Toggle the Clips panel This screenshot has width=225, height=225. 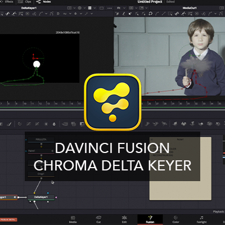pos(24,2)
